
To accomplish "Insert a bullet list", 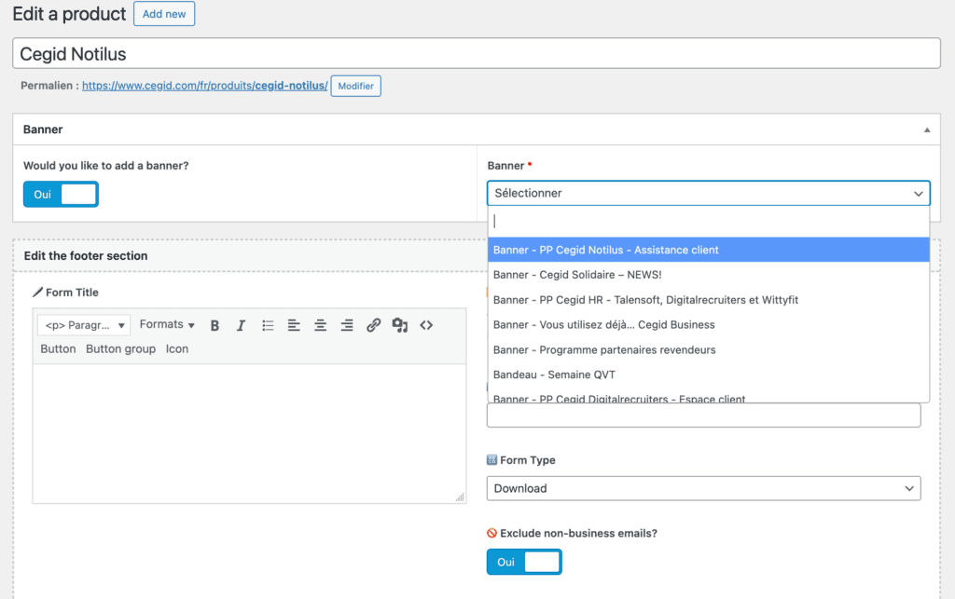I will 268,325.
